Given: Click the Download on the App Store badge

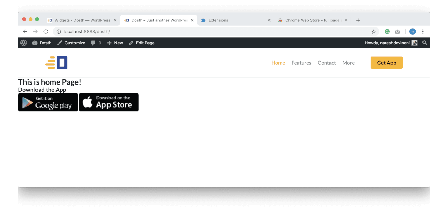Looking at the screenshot, I should point(109,102).
